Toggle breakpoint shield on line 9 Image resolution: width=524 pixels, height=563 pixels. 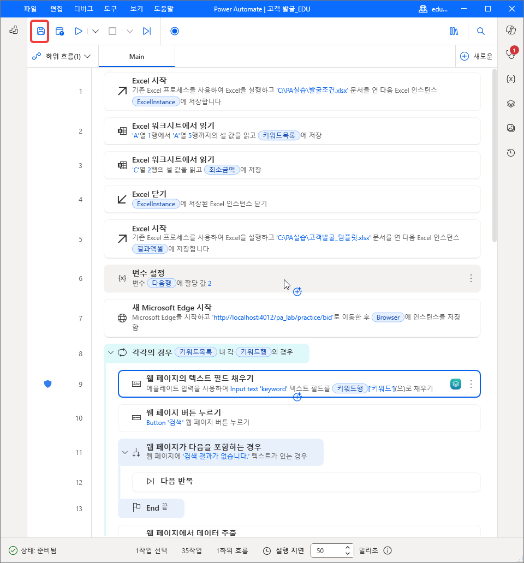click(x=48, y=384)
